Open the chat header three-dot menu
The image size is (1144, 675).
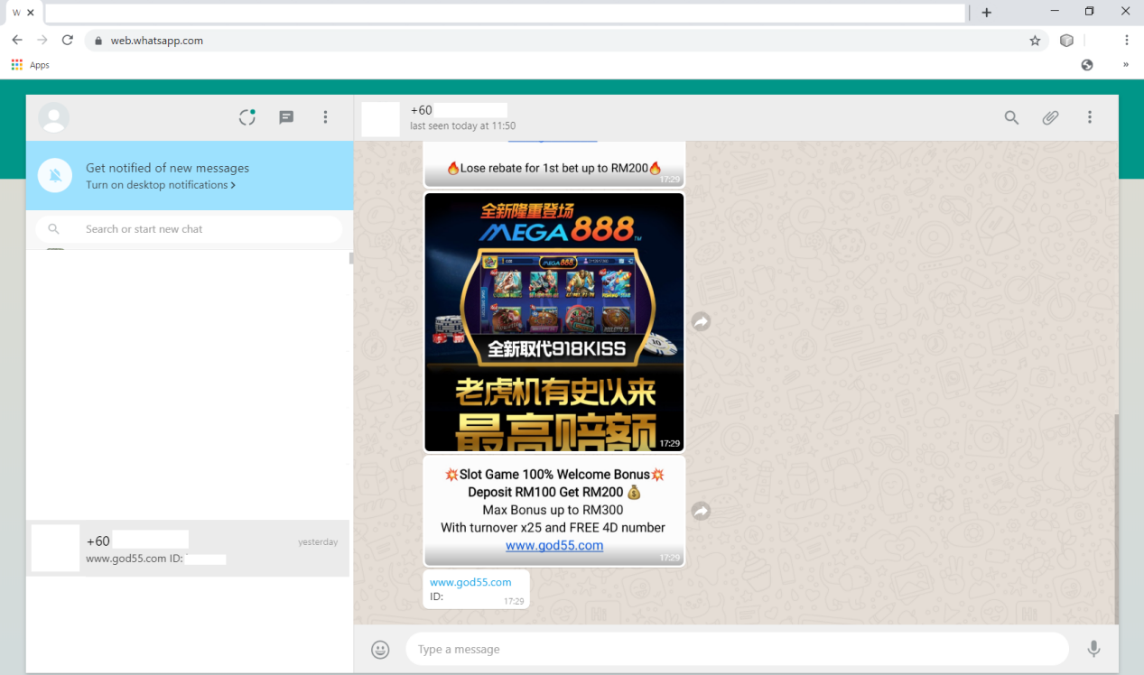pos(1090,117)
